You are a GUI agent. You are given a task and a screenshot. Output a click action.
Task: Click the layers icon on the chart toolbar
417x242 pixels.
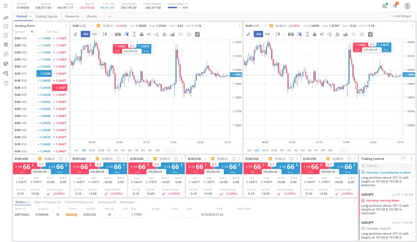(189, 34)
